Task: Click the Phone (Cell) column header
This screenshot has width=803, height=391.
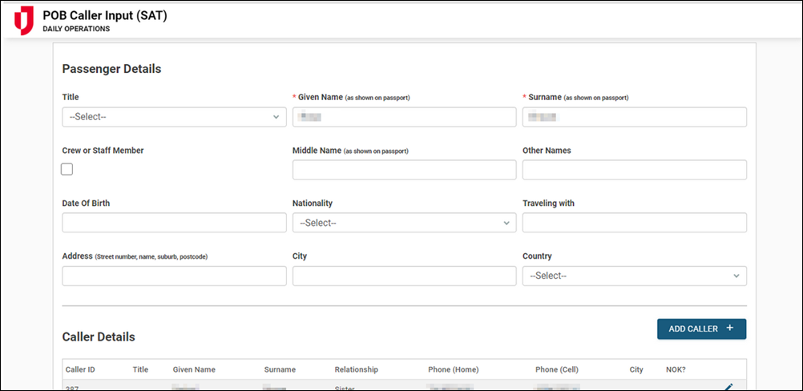Action: click(x=561, y=369)
